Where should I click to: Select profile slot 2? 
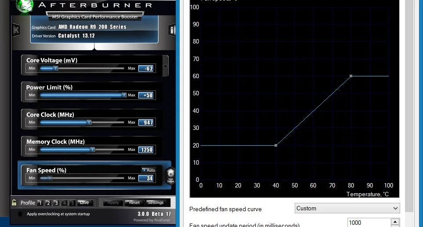tap(48, 203)
